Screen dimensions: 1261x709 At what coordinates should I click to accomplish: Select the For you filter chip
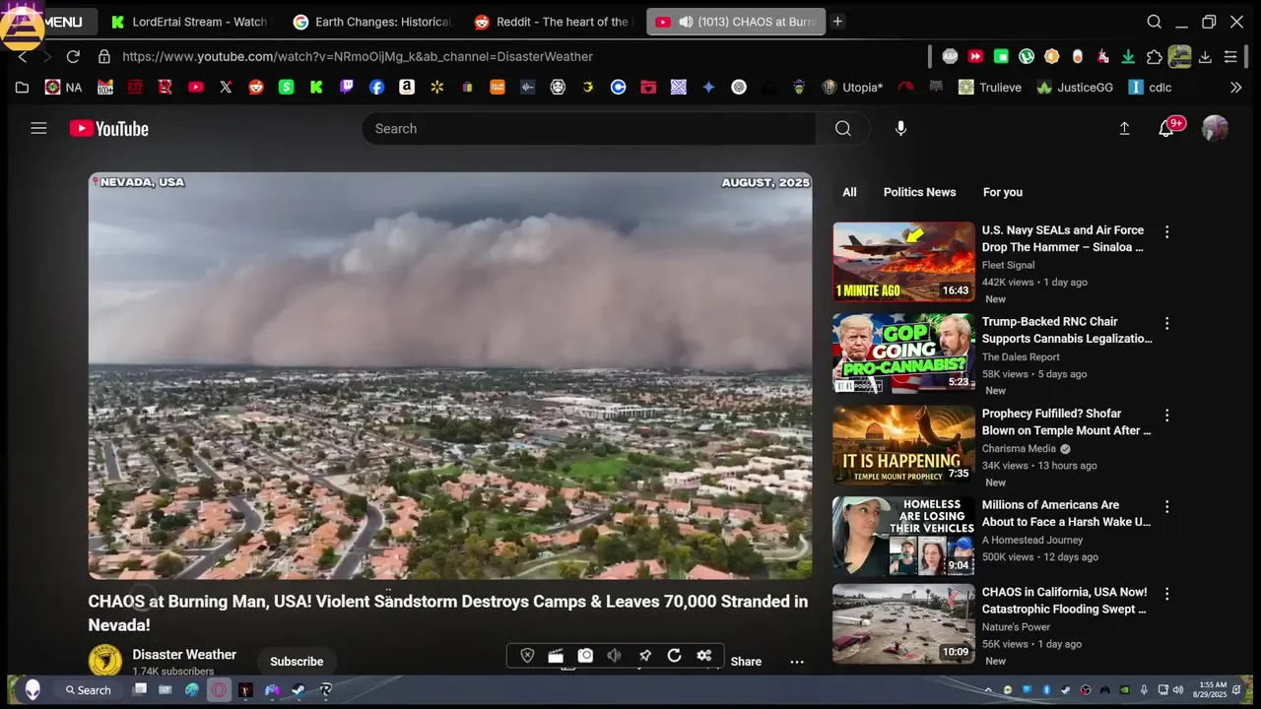(1003, 192)
